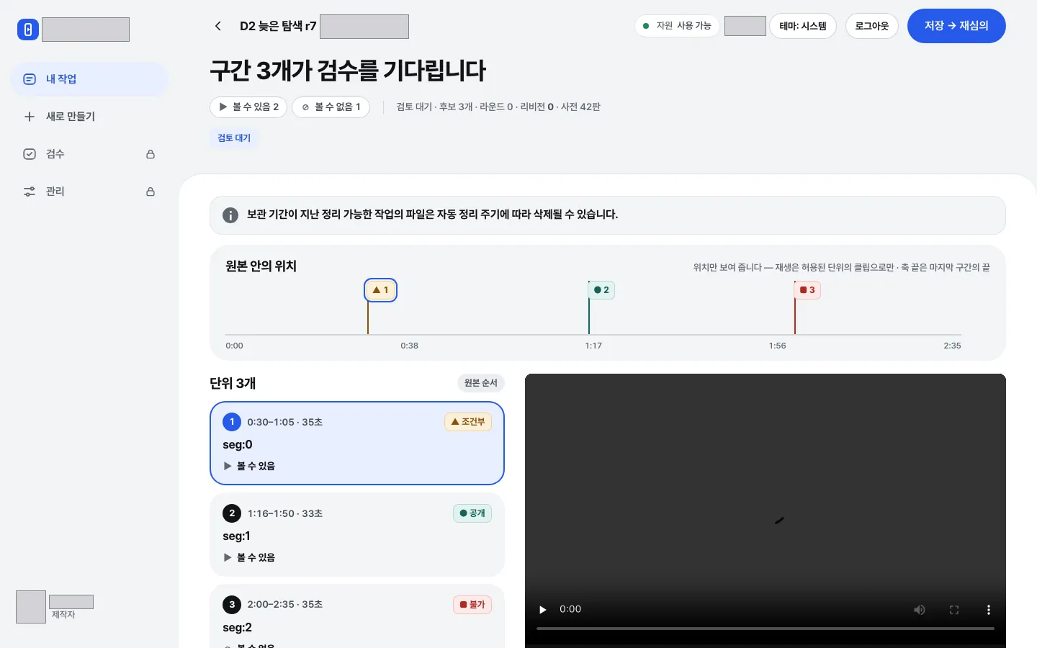Select green timeline marker 2
Image resolution: width=1037 pixels, height=648 pixels.
(601, 290)
